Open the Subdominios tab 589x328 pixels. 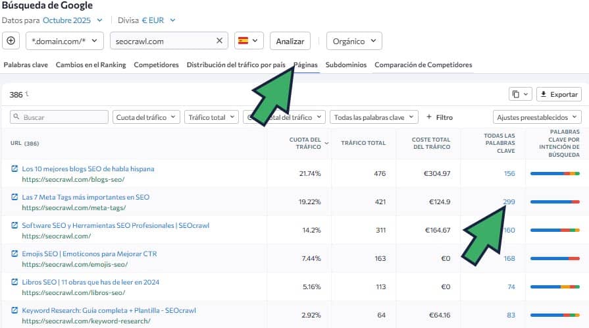click(346, 65)
